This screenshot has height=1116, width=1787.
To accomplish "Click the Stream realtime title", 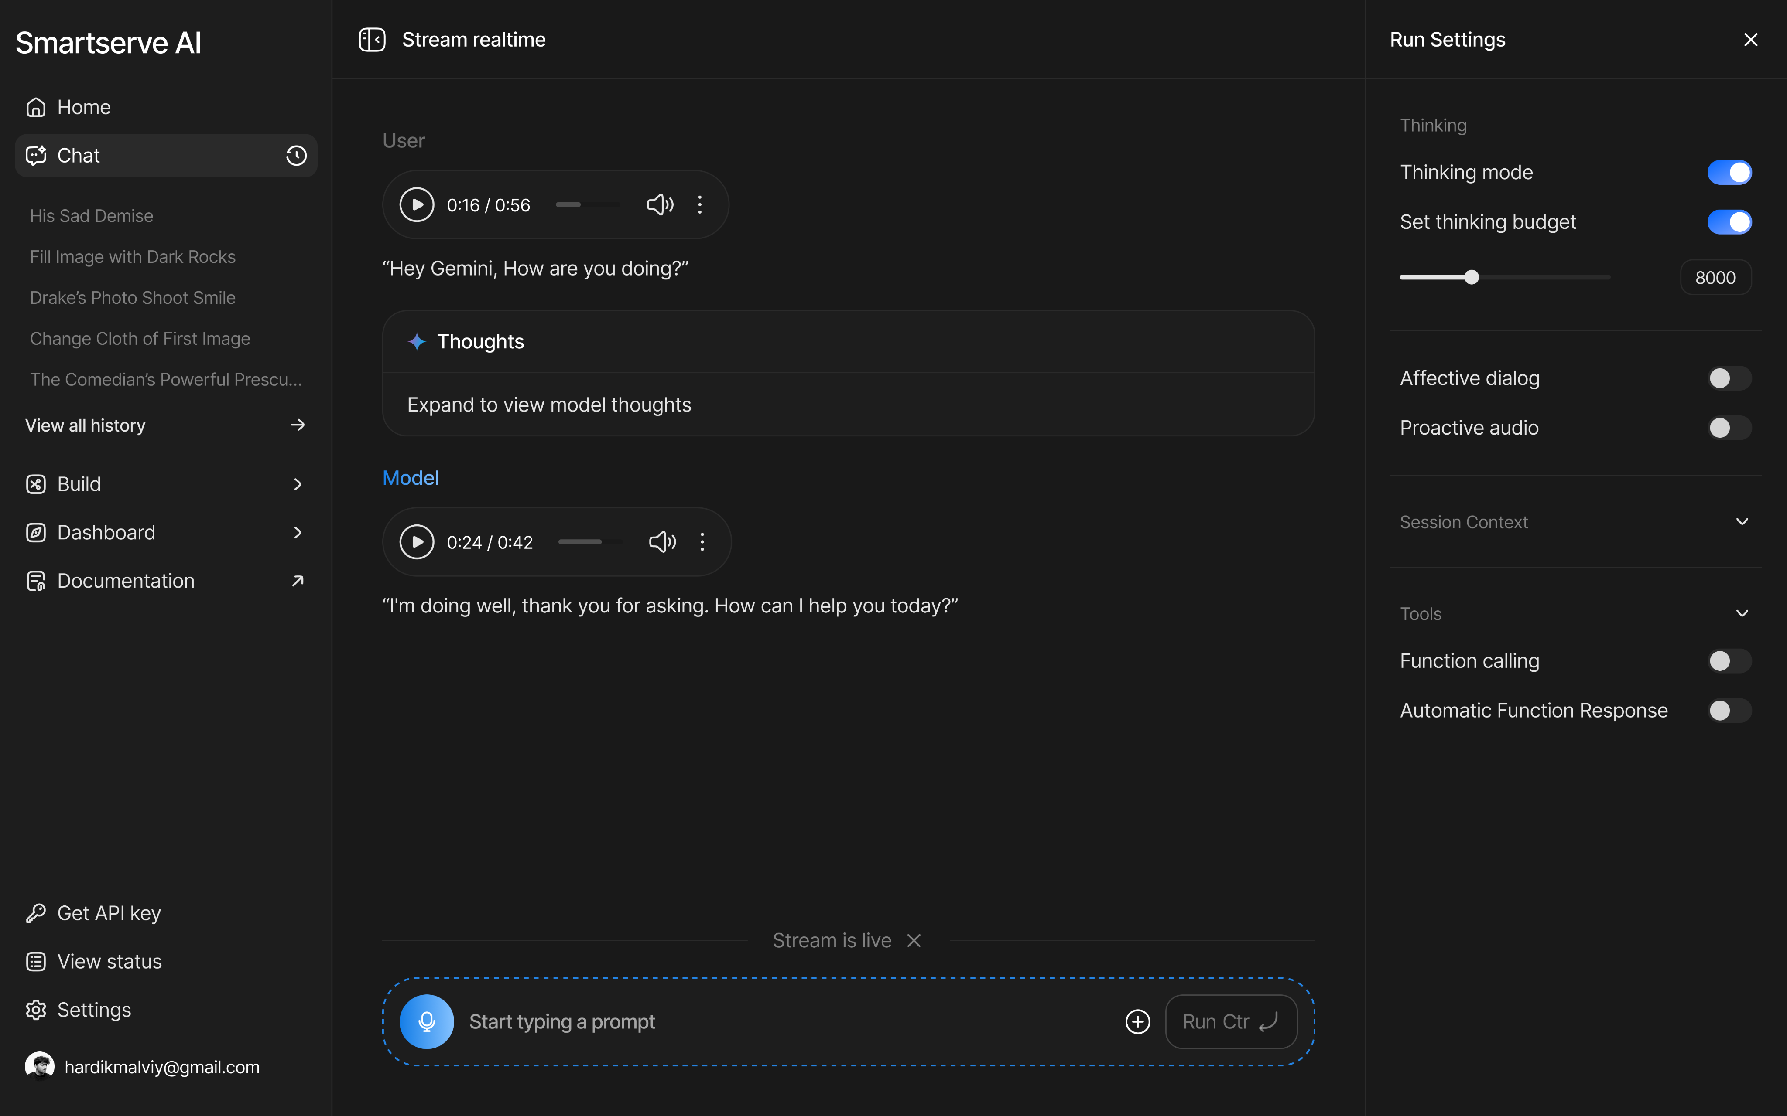I will click(x=474, y=40).
